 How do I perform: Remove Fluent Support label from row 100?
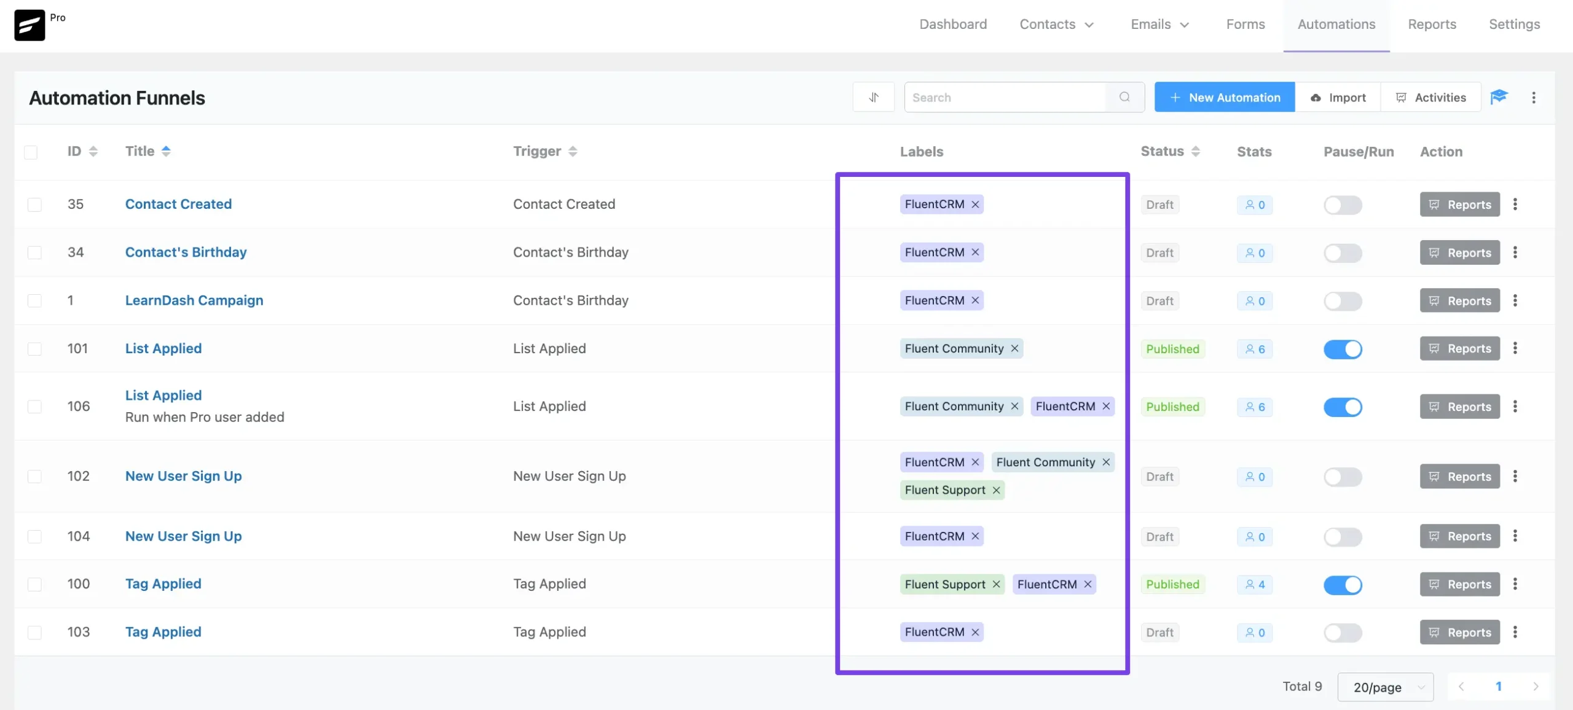pyautogui.click(x=996, y=585)
